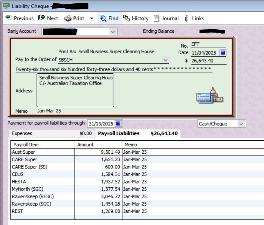Select the REST payroll item
Image resolution: width=264 pixels, height=225 pixels.
coord(43,211)
